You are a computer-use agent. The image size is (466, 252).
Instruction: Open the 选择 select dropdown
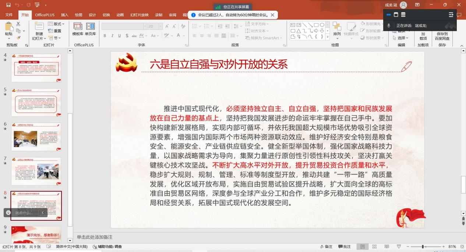(x=400, y=38)
